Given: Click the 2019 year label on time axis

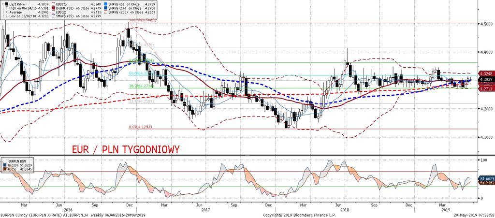Looking at the screenshot, I should 445,209.
